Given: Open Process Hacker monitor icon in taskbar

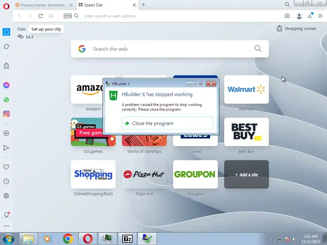Looking at the screenshot, I should point(108,239).
